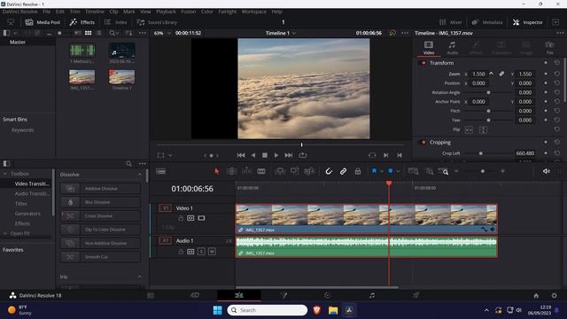The height and width of the screenshot is (319, 567).
Task: Click the Insert Clip icon
Action: tap(280, 171)
